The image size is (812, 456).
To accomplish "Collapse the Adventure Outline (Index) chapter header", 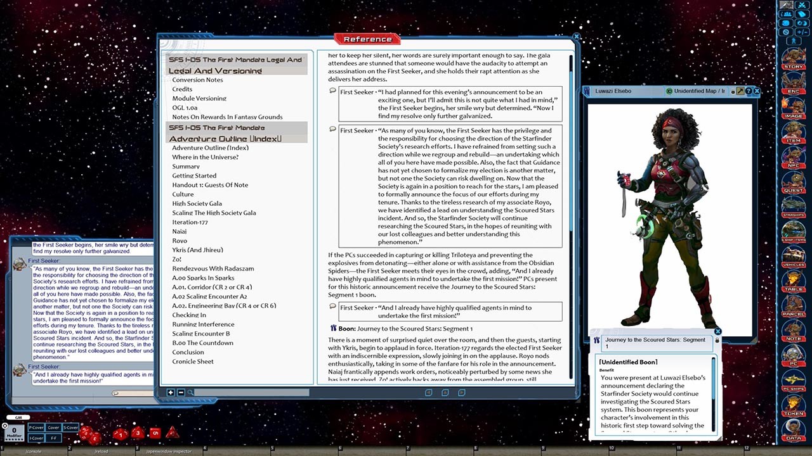I will click(x=237, y=132).
